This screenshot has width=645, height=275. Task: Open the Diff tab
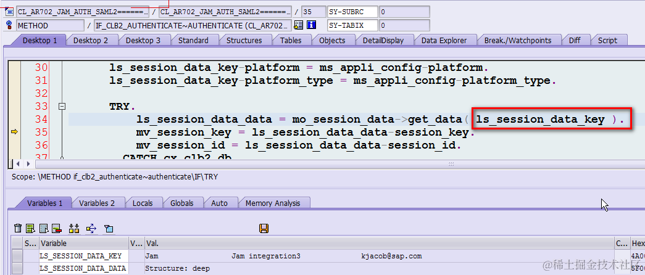click(x=575, y=40)
